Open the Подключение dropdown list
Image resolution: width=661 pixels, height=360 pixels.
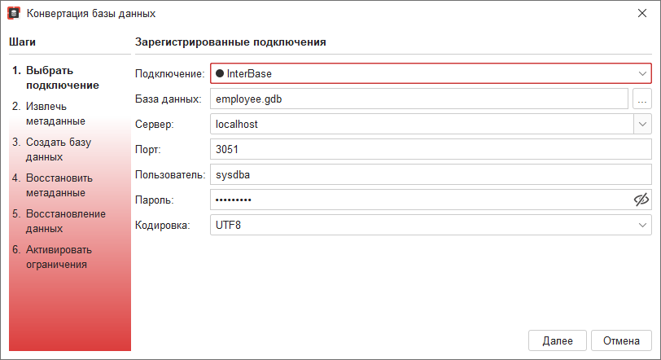(641, 73)
